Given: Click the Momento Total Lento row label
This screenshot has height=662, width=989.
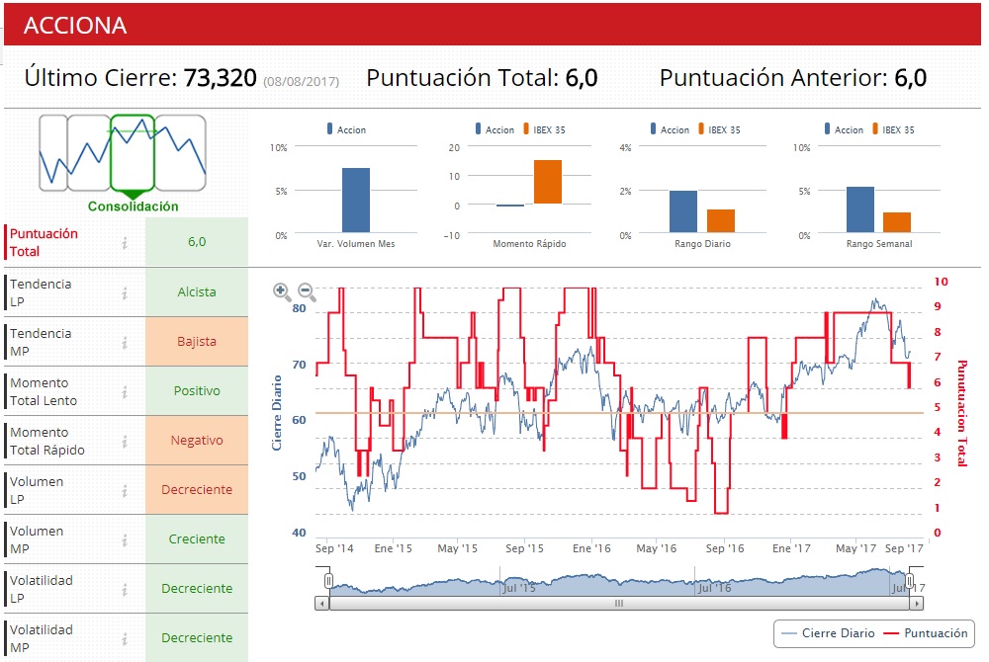Looking at the screenshot, I should coord(43,392).
